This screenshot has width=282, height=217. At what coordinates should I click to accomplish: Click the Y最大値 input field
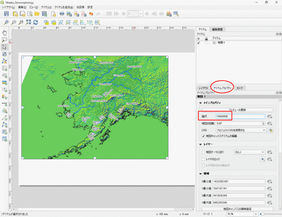click(239, 203)
